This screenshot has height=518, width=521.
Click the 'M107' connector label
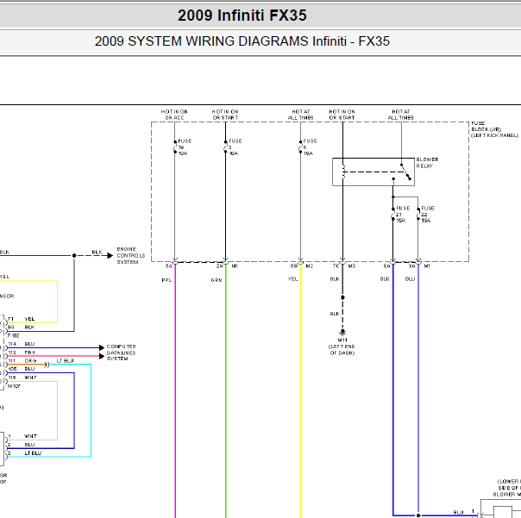coord(14,386)
